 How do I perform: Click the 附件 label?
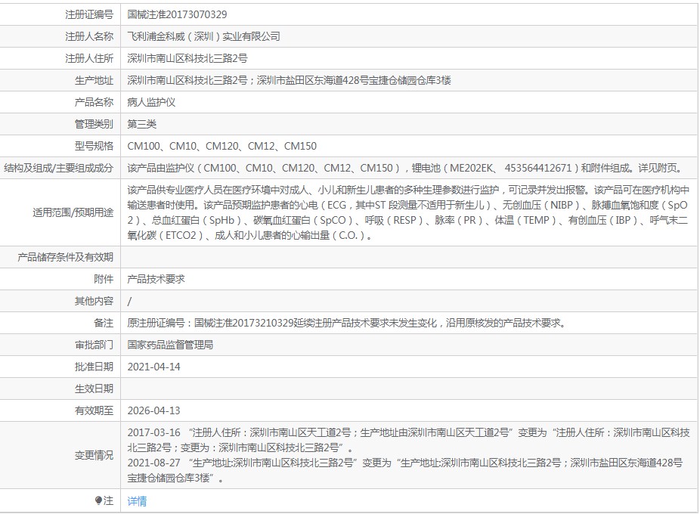tap(104, 279)
